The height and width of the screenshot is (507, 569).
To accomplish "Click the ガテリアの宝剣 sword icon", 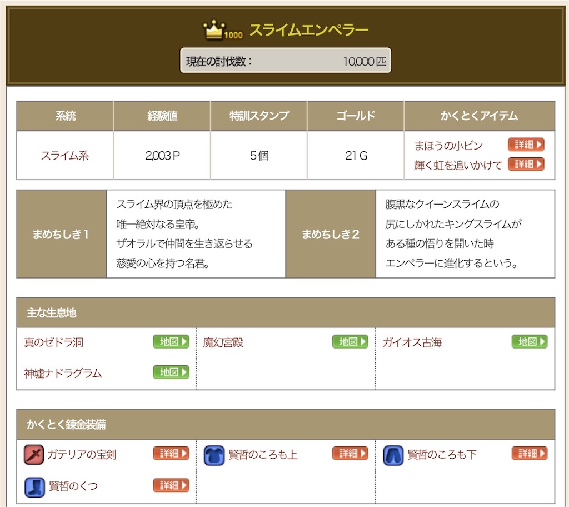I will pos(34,455).
